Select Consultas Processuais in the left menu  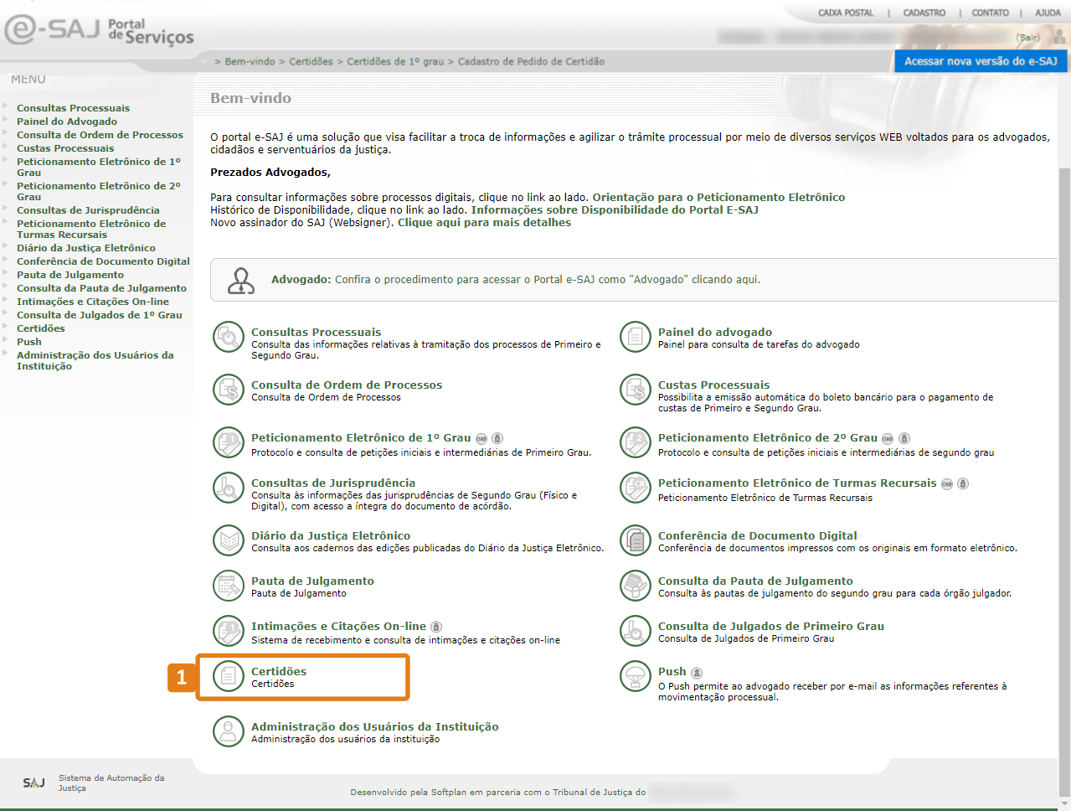pyautogui.click(x=74, y=108)
